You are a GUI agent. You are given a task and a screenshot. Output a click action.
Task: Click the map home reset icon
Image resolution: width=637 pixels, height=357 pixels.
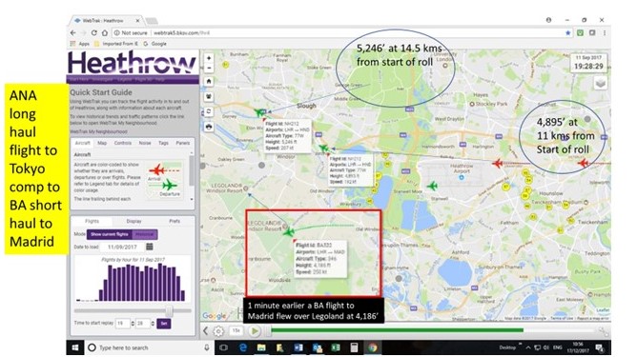coord(209,82)
